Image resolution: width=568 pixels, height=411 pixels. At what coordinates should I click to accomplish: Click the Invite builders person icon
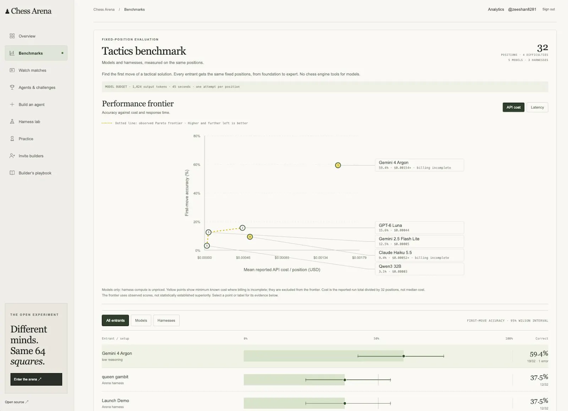point(12,156)
